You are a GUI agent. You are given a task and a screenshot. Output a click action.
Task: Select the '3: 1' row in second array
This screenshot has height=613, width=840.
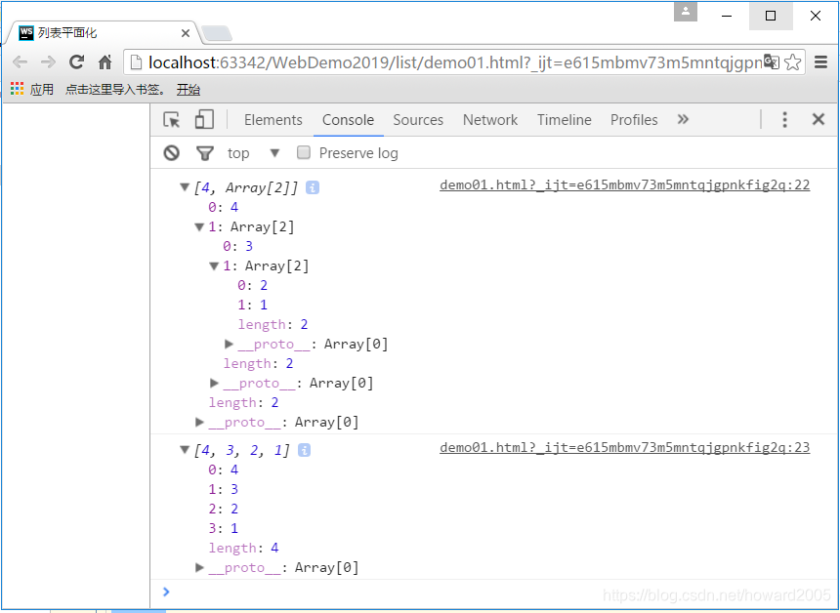point(224,528)
